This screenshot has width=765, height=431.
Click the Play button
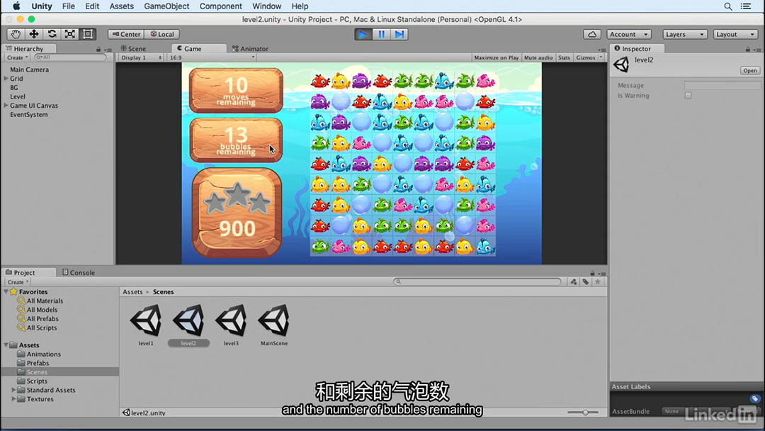coord(363,34)
